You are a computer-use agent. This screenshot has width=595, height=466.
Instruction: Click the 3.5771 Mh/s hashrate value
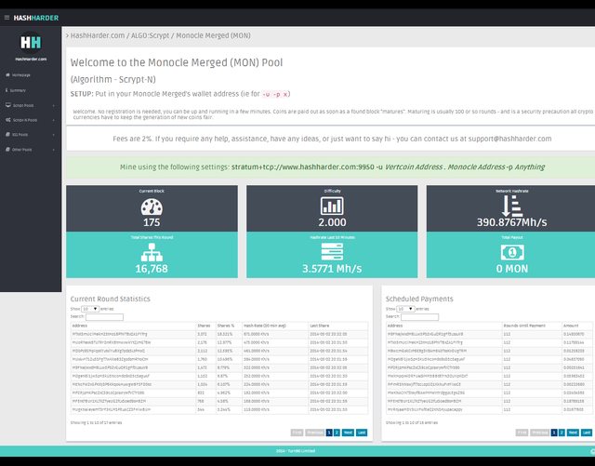point(332,269)
